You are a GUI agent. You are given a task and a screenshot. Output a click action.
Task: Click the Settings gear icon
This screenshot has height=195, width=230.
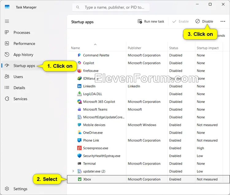[x=7, y=189]
